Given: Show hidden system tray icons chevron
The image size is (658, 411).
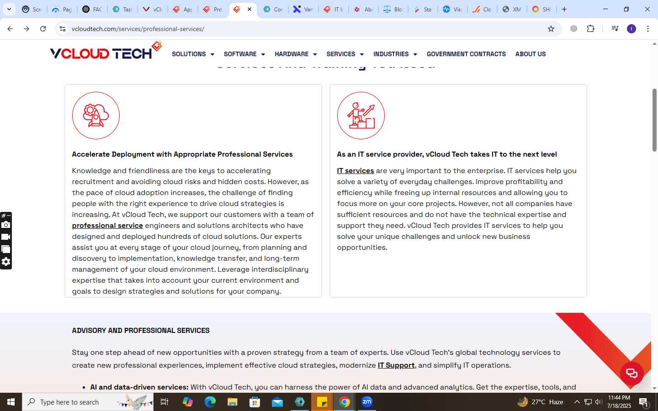Looking at the screenshot, I should click(x=577, y=402).
